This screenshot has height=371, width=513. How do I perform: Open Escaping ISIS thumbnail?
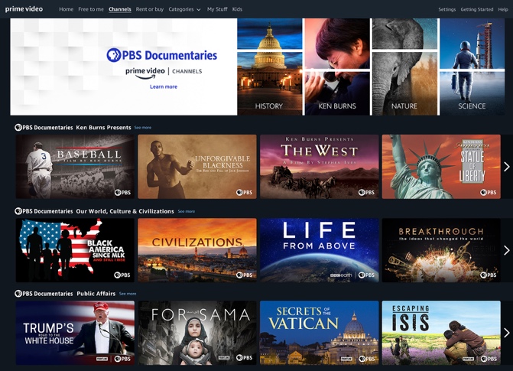point(441,333)
